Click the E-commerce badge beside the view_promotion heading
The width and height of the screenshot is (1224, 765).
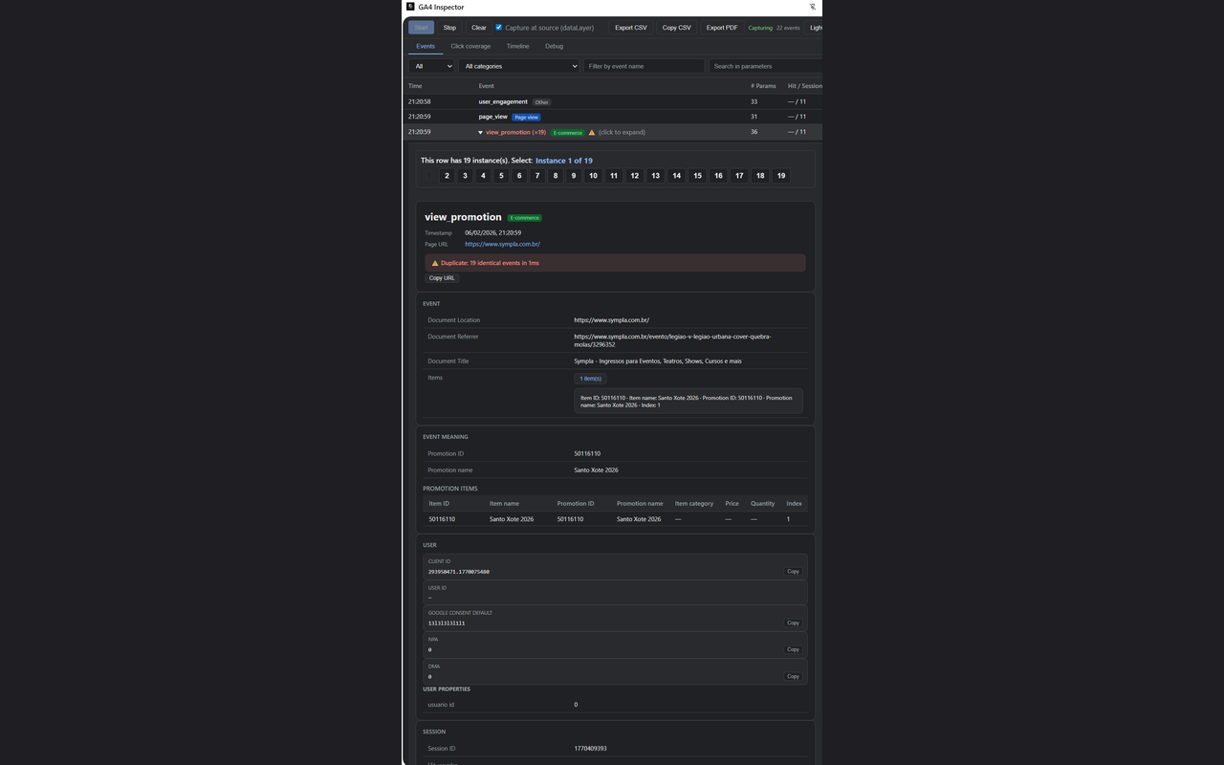click(x=524, y=217)
